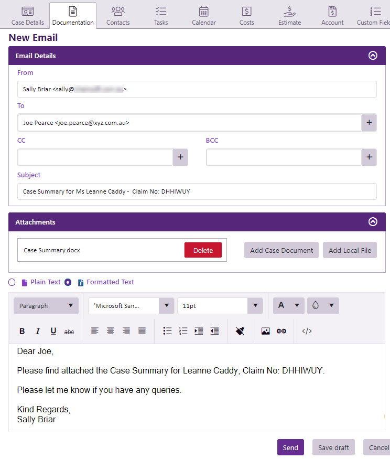Screen dimensions: 390x459
Task: Clear formatting with the eraser icon
Action: coord(240,331)
